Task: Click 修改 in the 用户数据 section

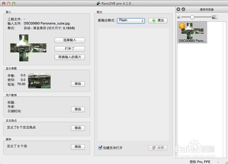Action: click(78, 109)
